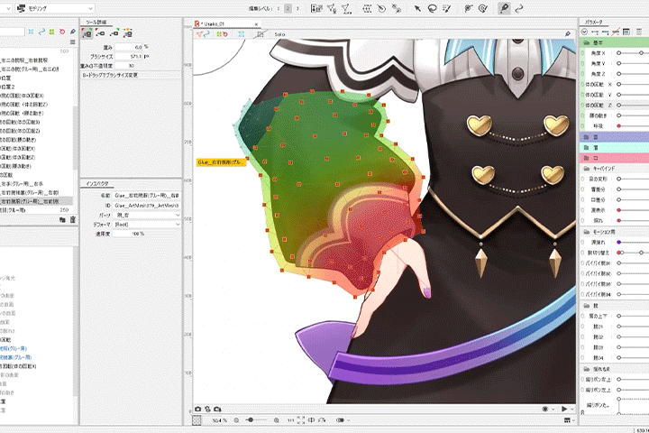This screenshot has height=433, width=649.
Task: Toggle the delete-keys icon with red slash
Action: (616, 32)
